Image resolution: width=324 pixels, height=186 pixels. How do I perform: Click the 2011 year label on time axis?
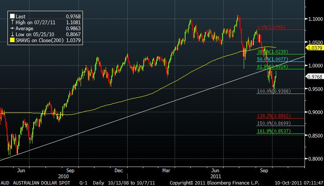215,177
